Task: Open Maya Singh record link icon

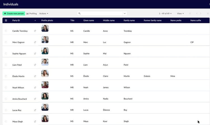Action: click(35, 122)
